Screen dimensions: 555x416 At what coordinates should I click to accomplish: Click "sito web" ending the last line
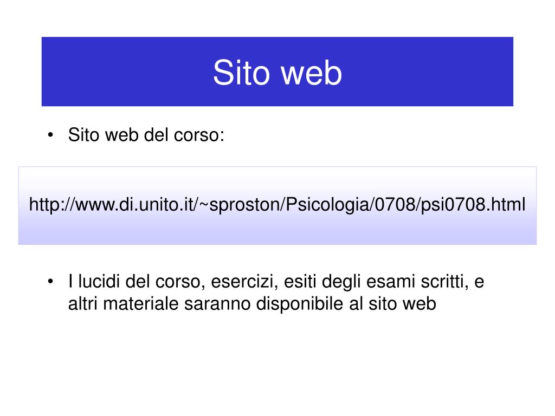point(402,304)
